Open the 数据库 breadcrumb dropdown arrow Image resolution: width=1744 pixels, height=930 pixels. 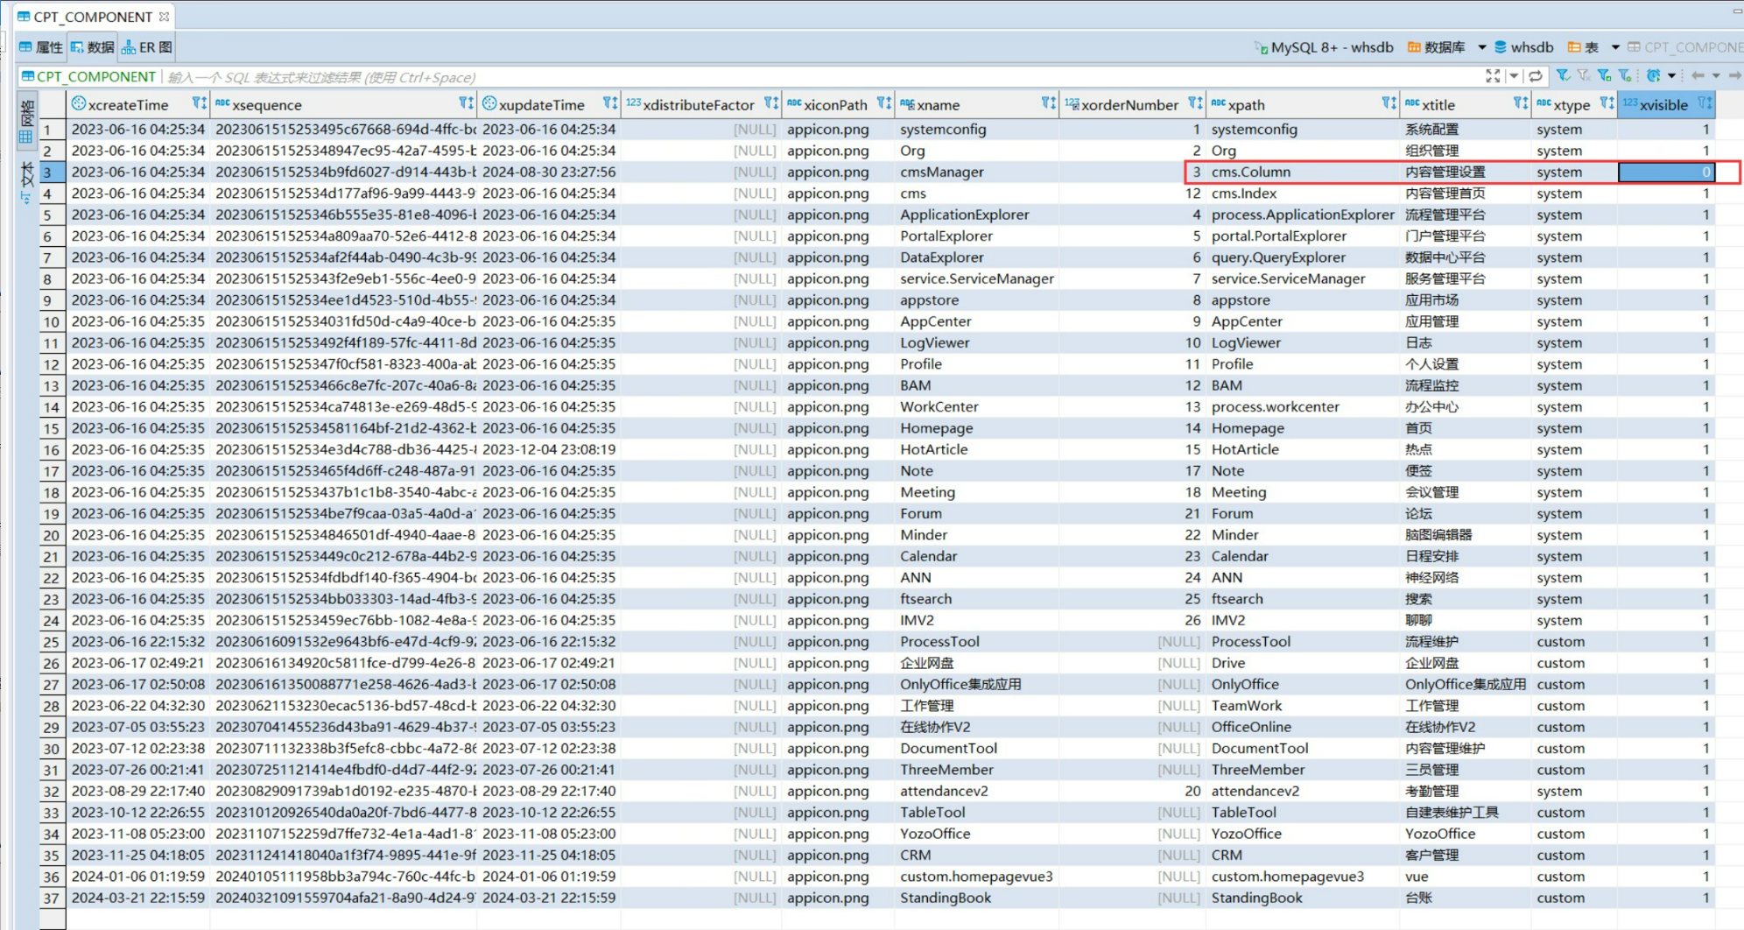(1481, 47)
